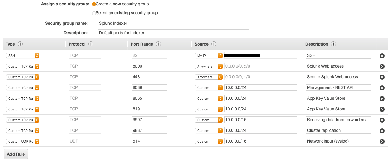
Task: Edit the port range field showing 8089
Action: click(x=149, y=87)
